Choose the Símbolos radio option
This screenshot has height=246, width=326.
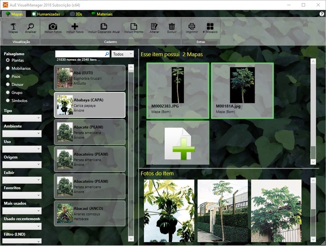pos(8,100)
